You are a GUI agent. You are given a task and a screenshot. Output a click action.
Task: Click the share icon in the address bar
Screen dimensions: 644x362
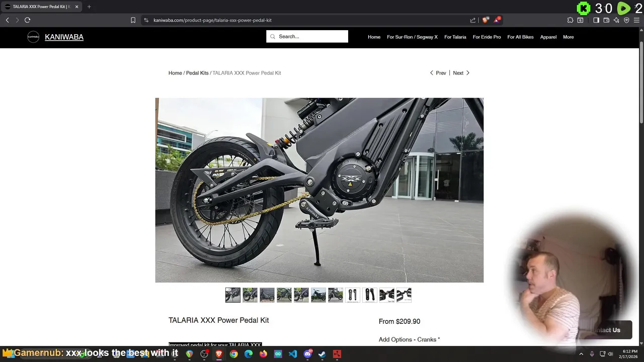click(473, 20)
